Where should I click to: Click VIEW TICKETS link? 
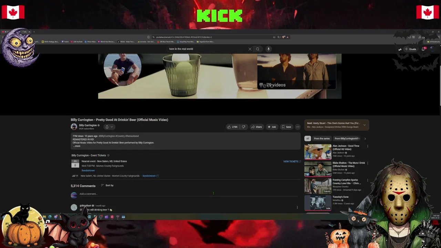292,162
